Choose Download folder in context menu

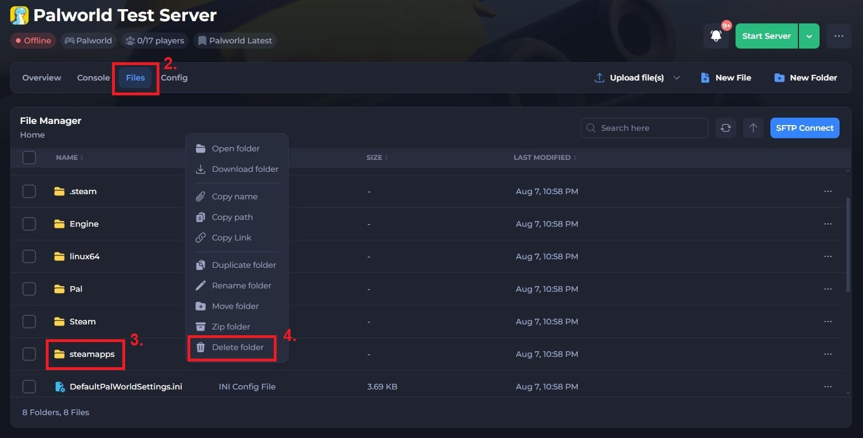(x=237, y=169)
